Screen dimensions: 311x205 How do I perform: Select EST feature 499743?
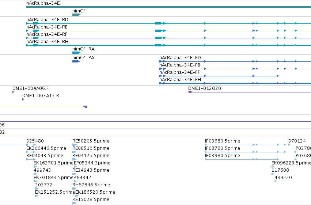42,170
